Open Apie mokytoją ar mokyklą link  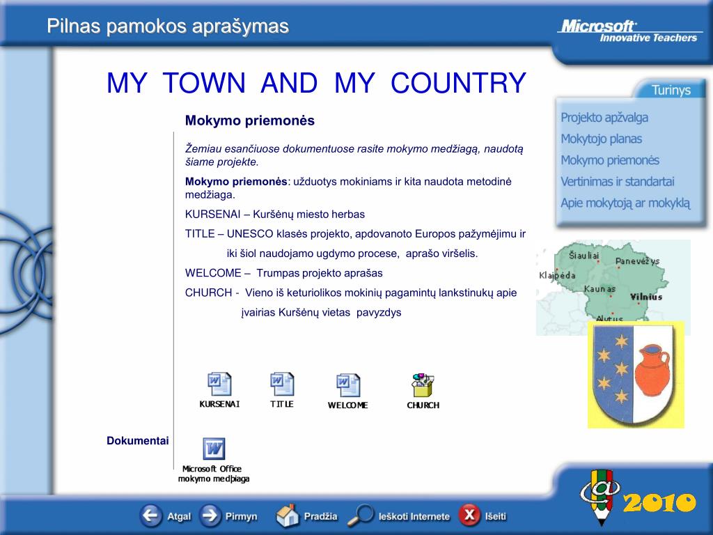point(625,203)
